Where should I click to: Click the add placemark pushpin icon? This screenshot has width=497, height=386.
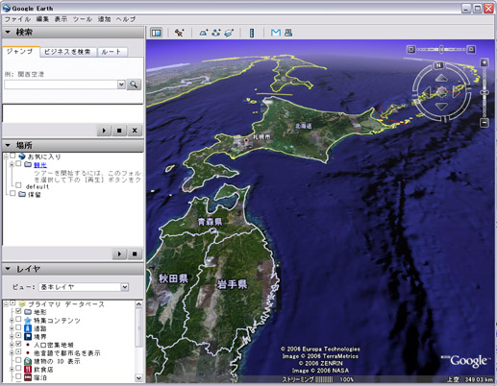coord(180,33)
